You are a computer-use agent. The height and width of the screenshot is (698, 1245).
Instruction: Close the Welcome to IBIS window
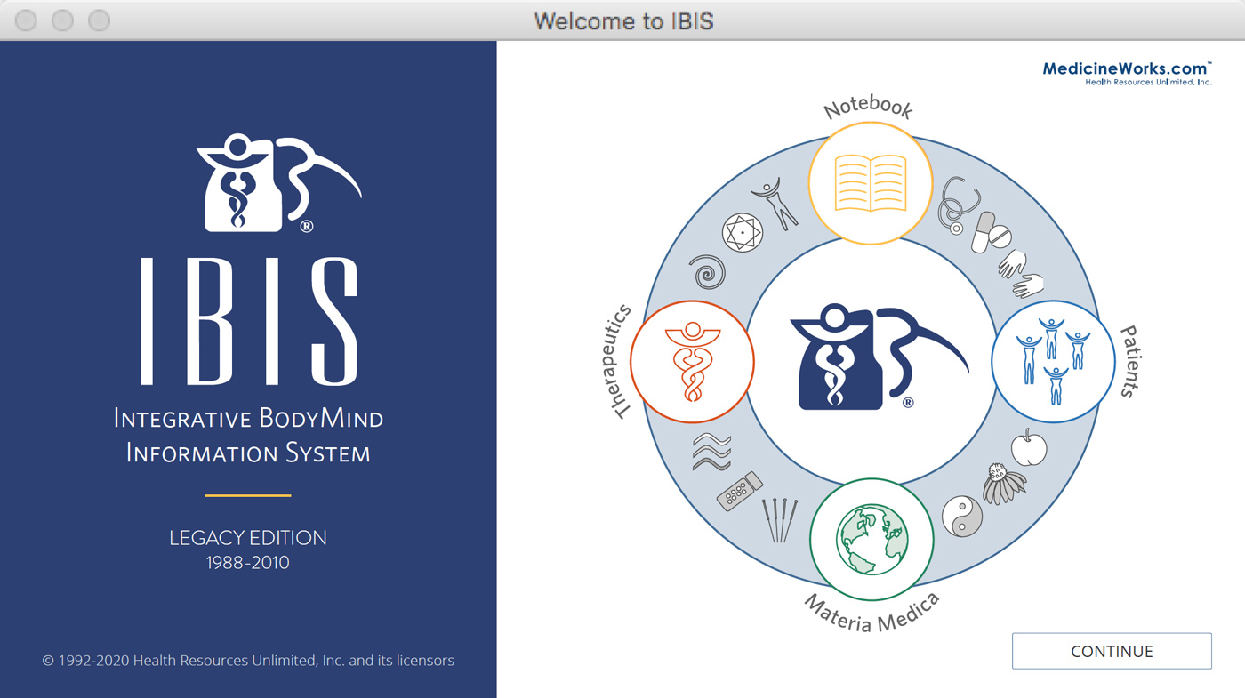click(x=27, y=20)
